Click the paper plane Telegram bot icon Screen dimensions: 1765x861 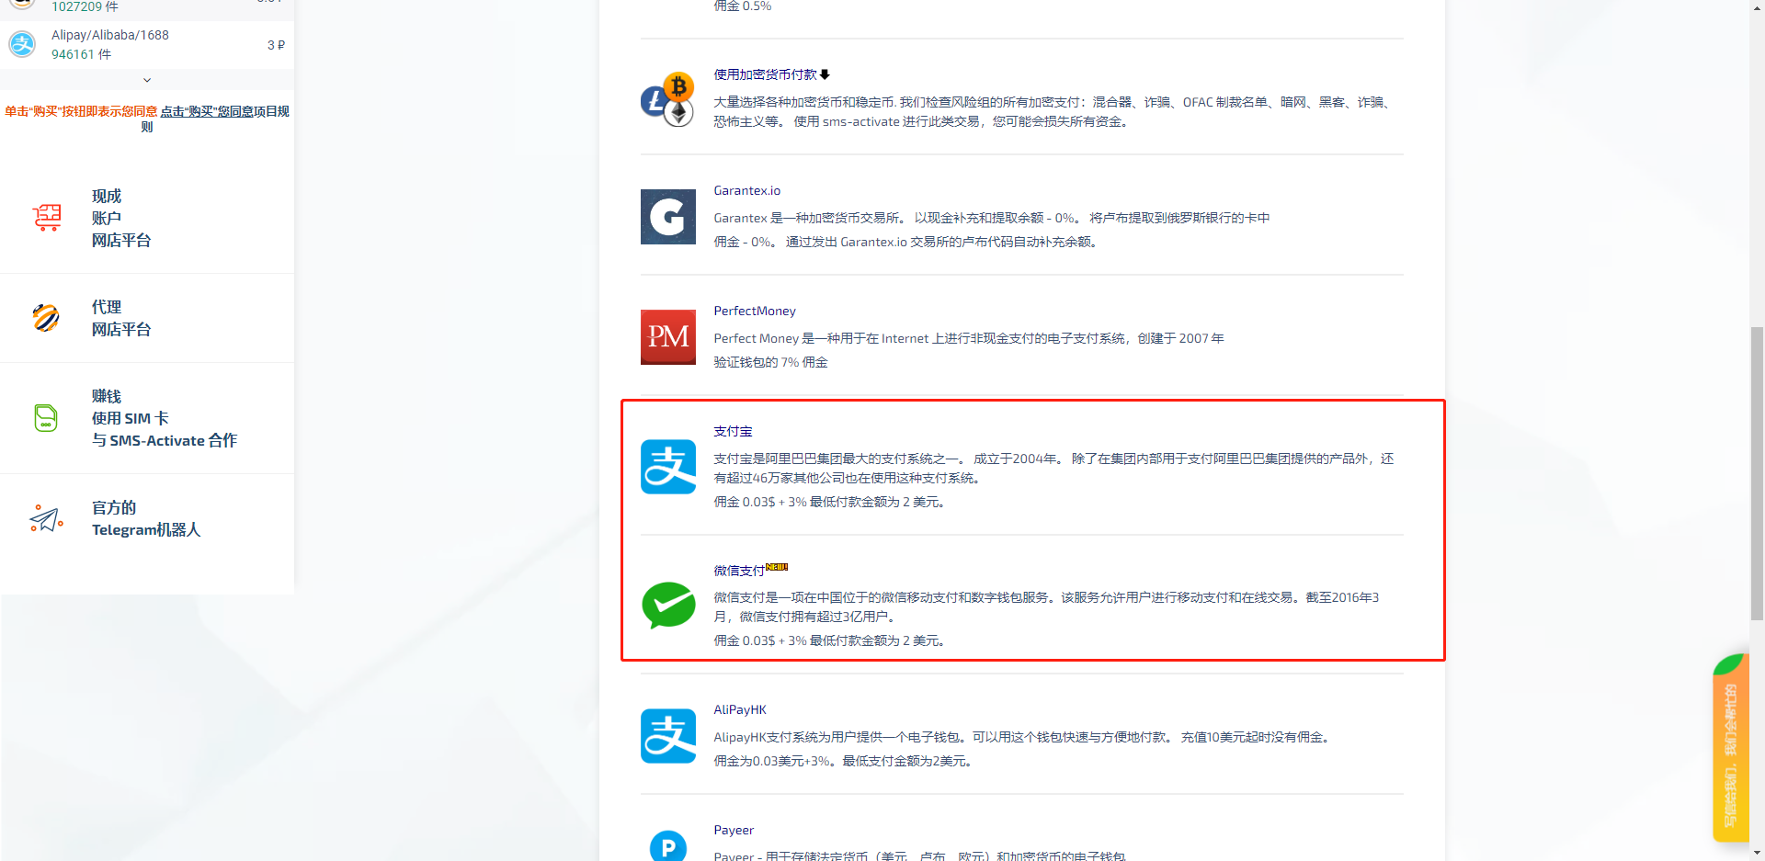(x=46, y=518)
